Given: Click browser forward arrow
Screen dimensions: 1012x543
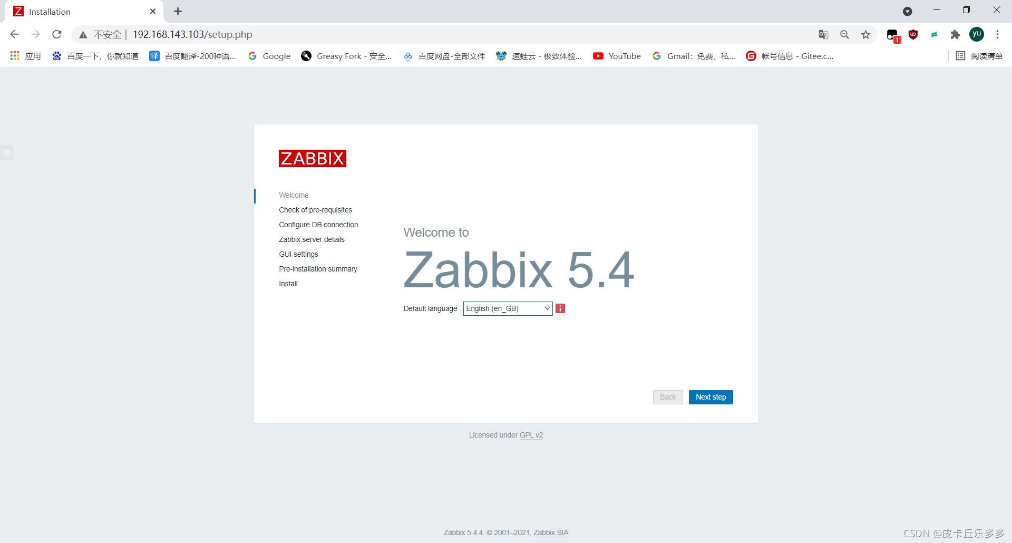Looking at the screenshot, I should tap(35, 34).
